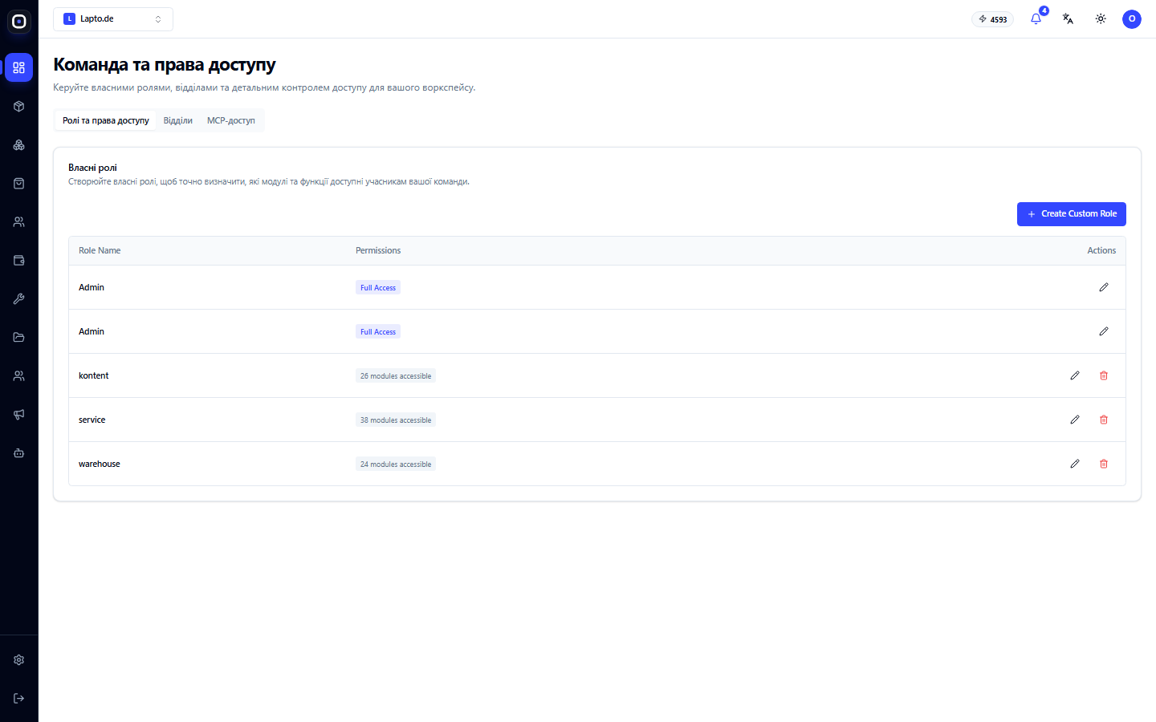Click the logout icon in sidebar

click(19, 698)
